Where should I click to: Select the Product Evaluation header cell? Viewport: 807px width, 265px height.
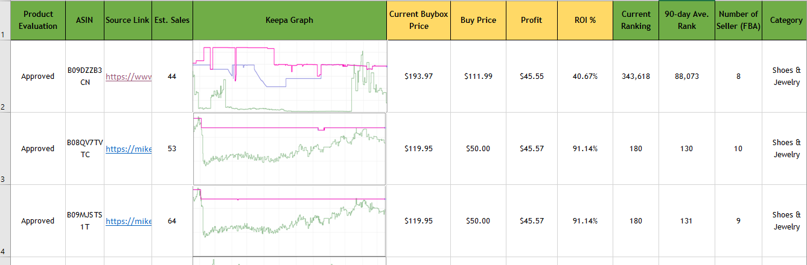click(38, 20)
